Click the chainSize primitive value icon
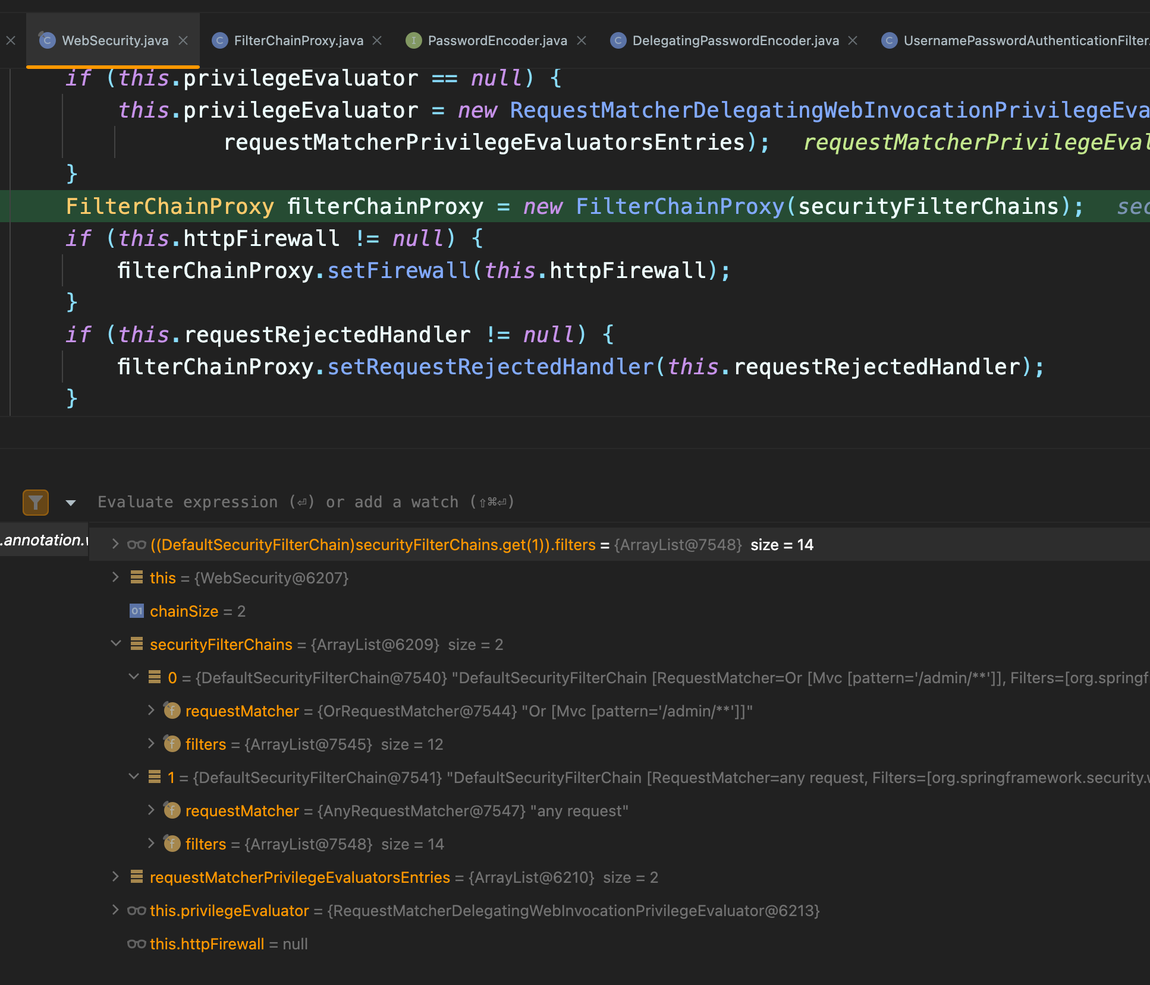Viewport: 1150px width, 985px height. pyautogui.click(x=137, y=611)
